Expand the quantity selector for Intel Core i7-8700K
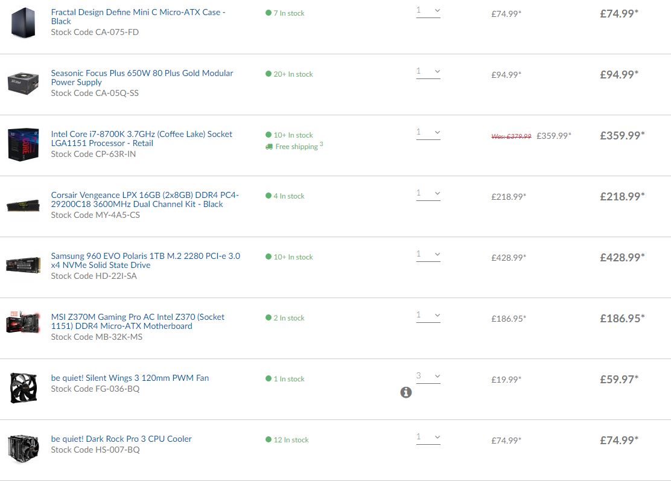 coord(428,133)
